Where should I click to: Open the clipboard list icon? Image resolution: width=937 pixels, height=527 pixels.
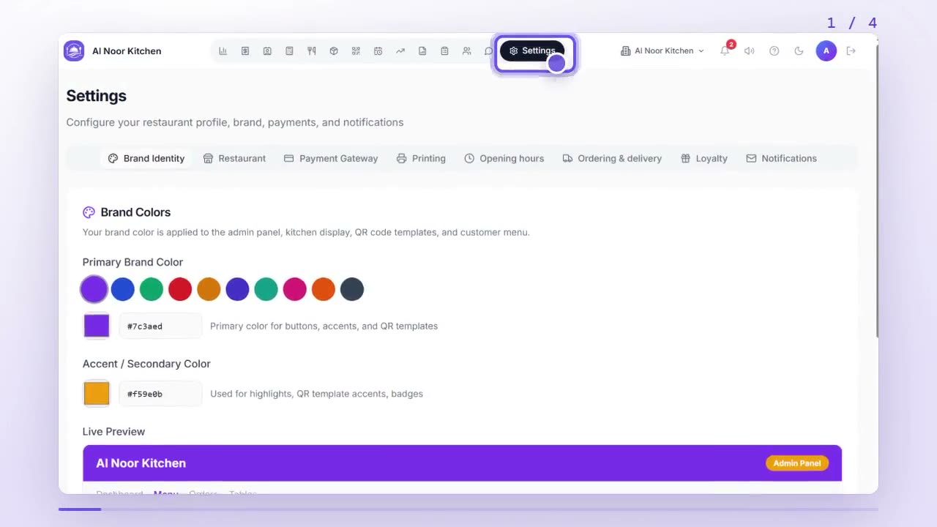tap(444, 51)
